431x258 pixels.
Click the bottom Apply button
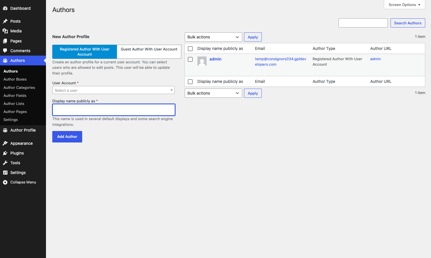pyautogui.click(x=253, y=93)
